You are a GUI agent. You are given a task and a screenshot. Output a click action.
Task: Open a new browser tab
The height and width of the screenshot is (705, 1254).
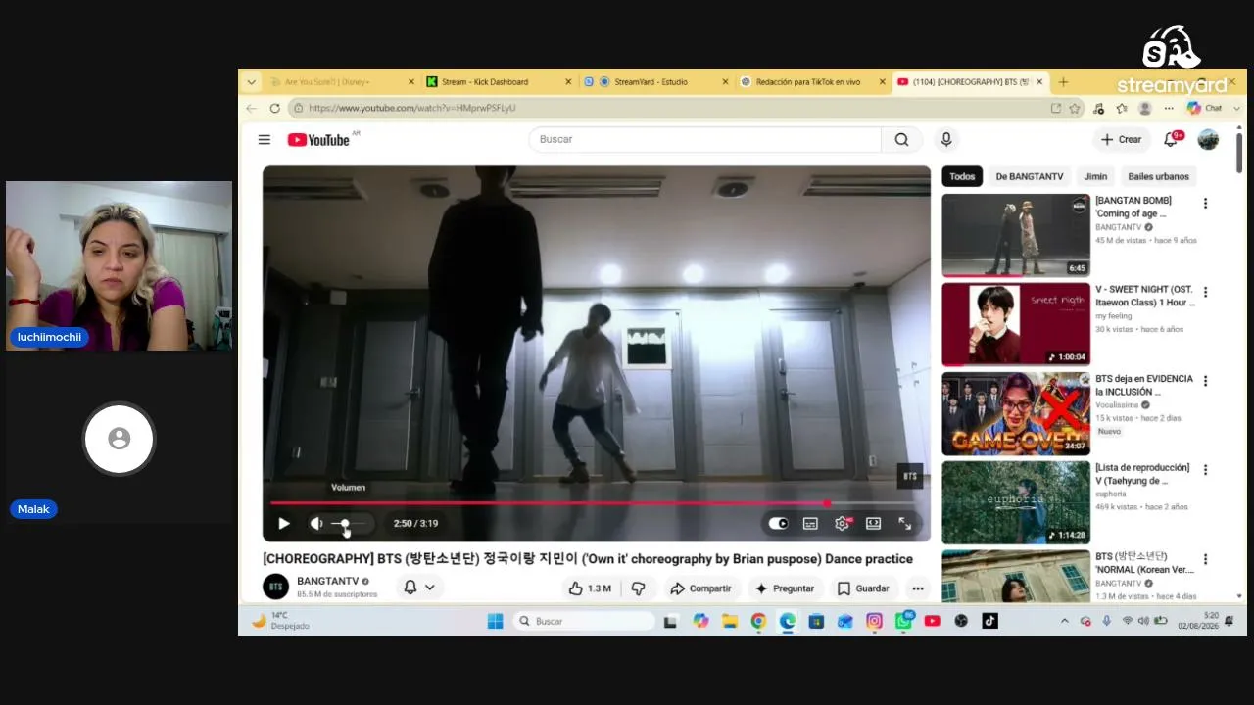pos(1063,82)
